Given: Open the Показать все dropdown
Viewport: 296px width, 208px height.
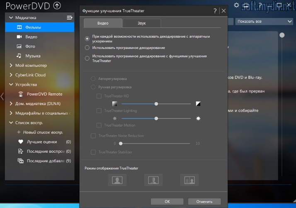Looking at the screenshot, I should 264,21.
